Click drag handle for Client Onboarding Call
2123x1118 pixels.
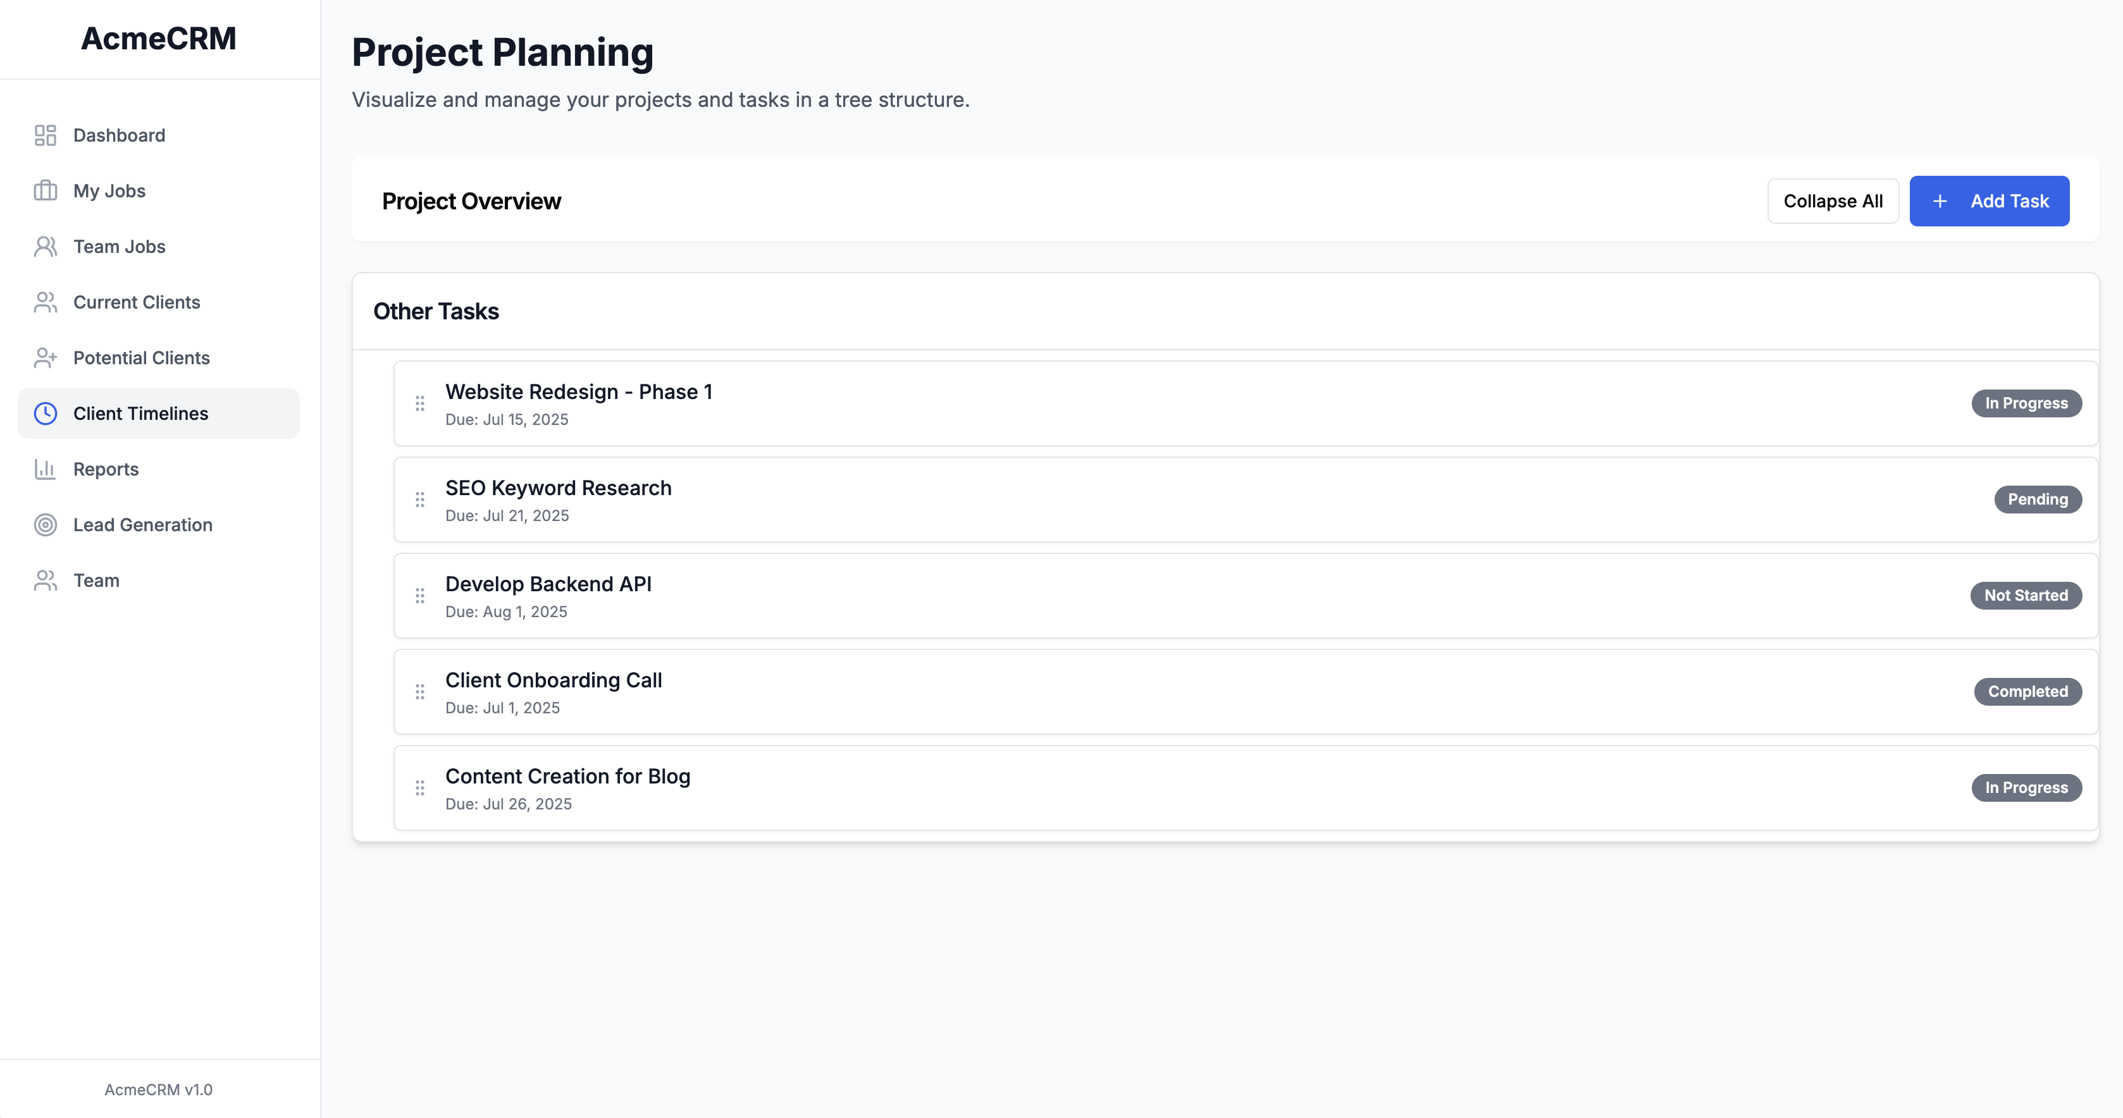(420, 692)
